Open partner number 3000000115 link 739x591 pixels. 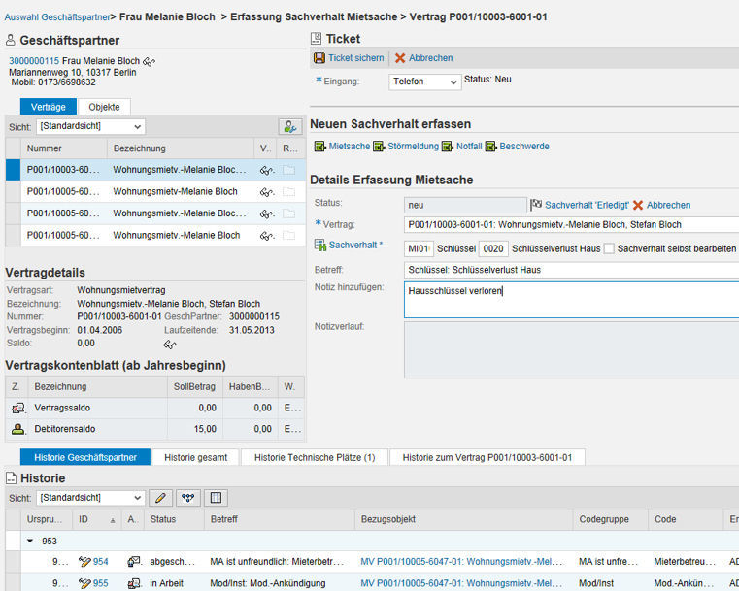[x=34, y=60]
